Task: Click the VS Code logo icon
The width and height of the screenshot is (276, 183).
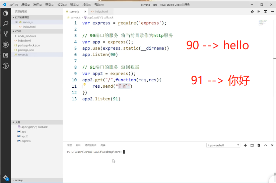Action: tap(4, 5)
